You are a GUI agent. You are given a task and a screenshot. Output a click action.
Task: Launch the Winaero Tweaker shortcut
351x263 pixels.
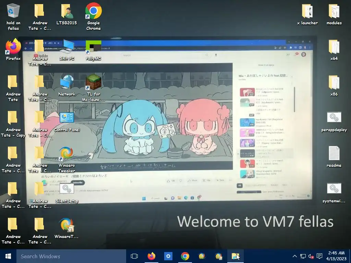[x=67, y=160]
